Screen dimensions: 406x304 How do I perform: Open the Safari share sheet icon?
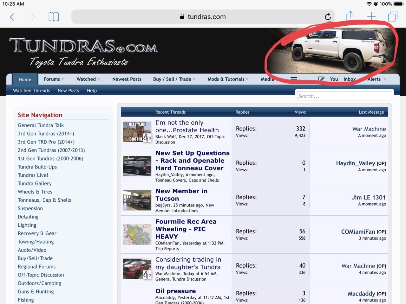click(350, 16)
